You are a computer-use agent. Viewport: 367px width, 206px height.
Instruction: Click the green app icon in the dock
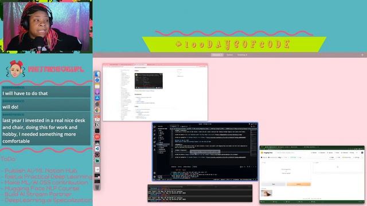coord(97,161)
